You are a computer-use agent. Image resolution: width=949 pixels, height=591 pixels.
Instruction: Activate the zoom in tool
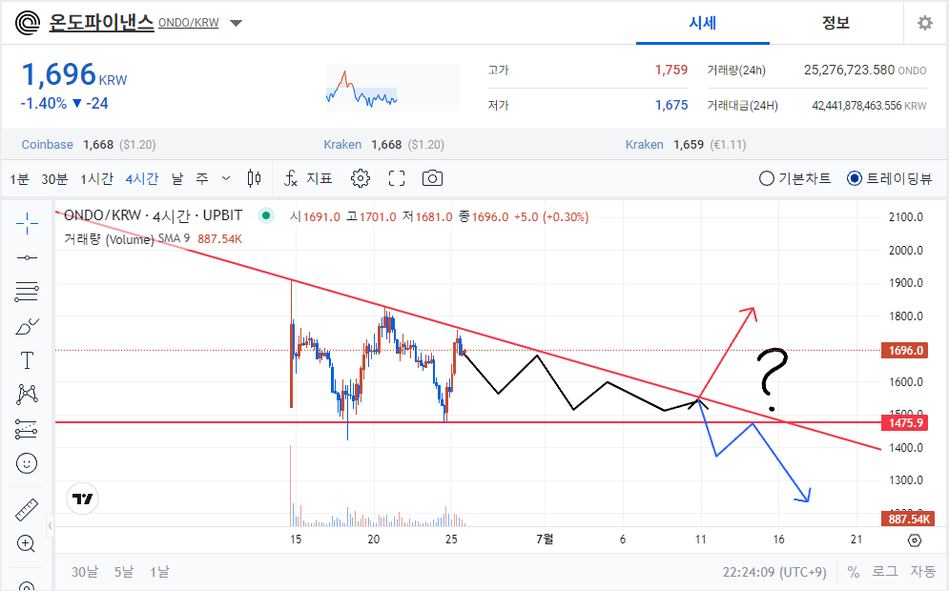pos(27,544)
